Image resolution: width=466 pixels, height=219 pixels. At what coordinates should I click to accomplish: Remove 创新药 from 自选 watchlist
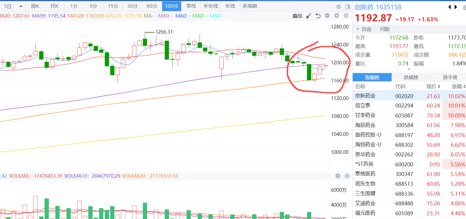tap(364, 29)
